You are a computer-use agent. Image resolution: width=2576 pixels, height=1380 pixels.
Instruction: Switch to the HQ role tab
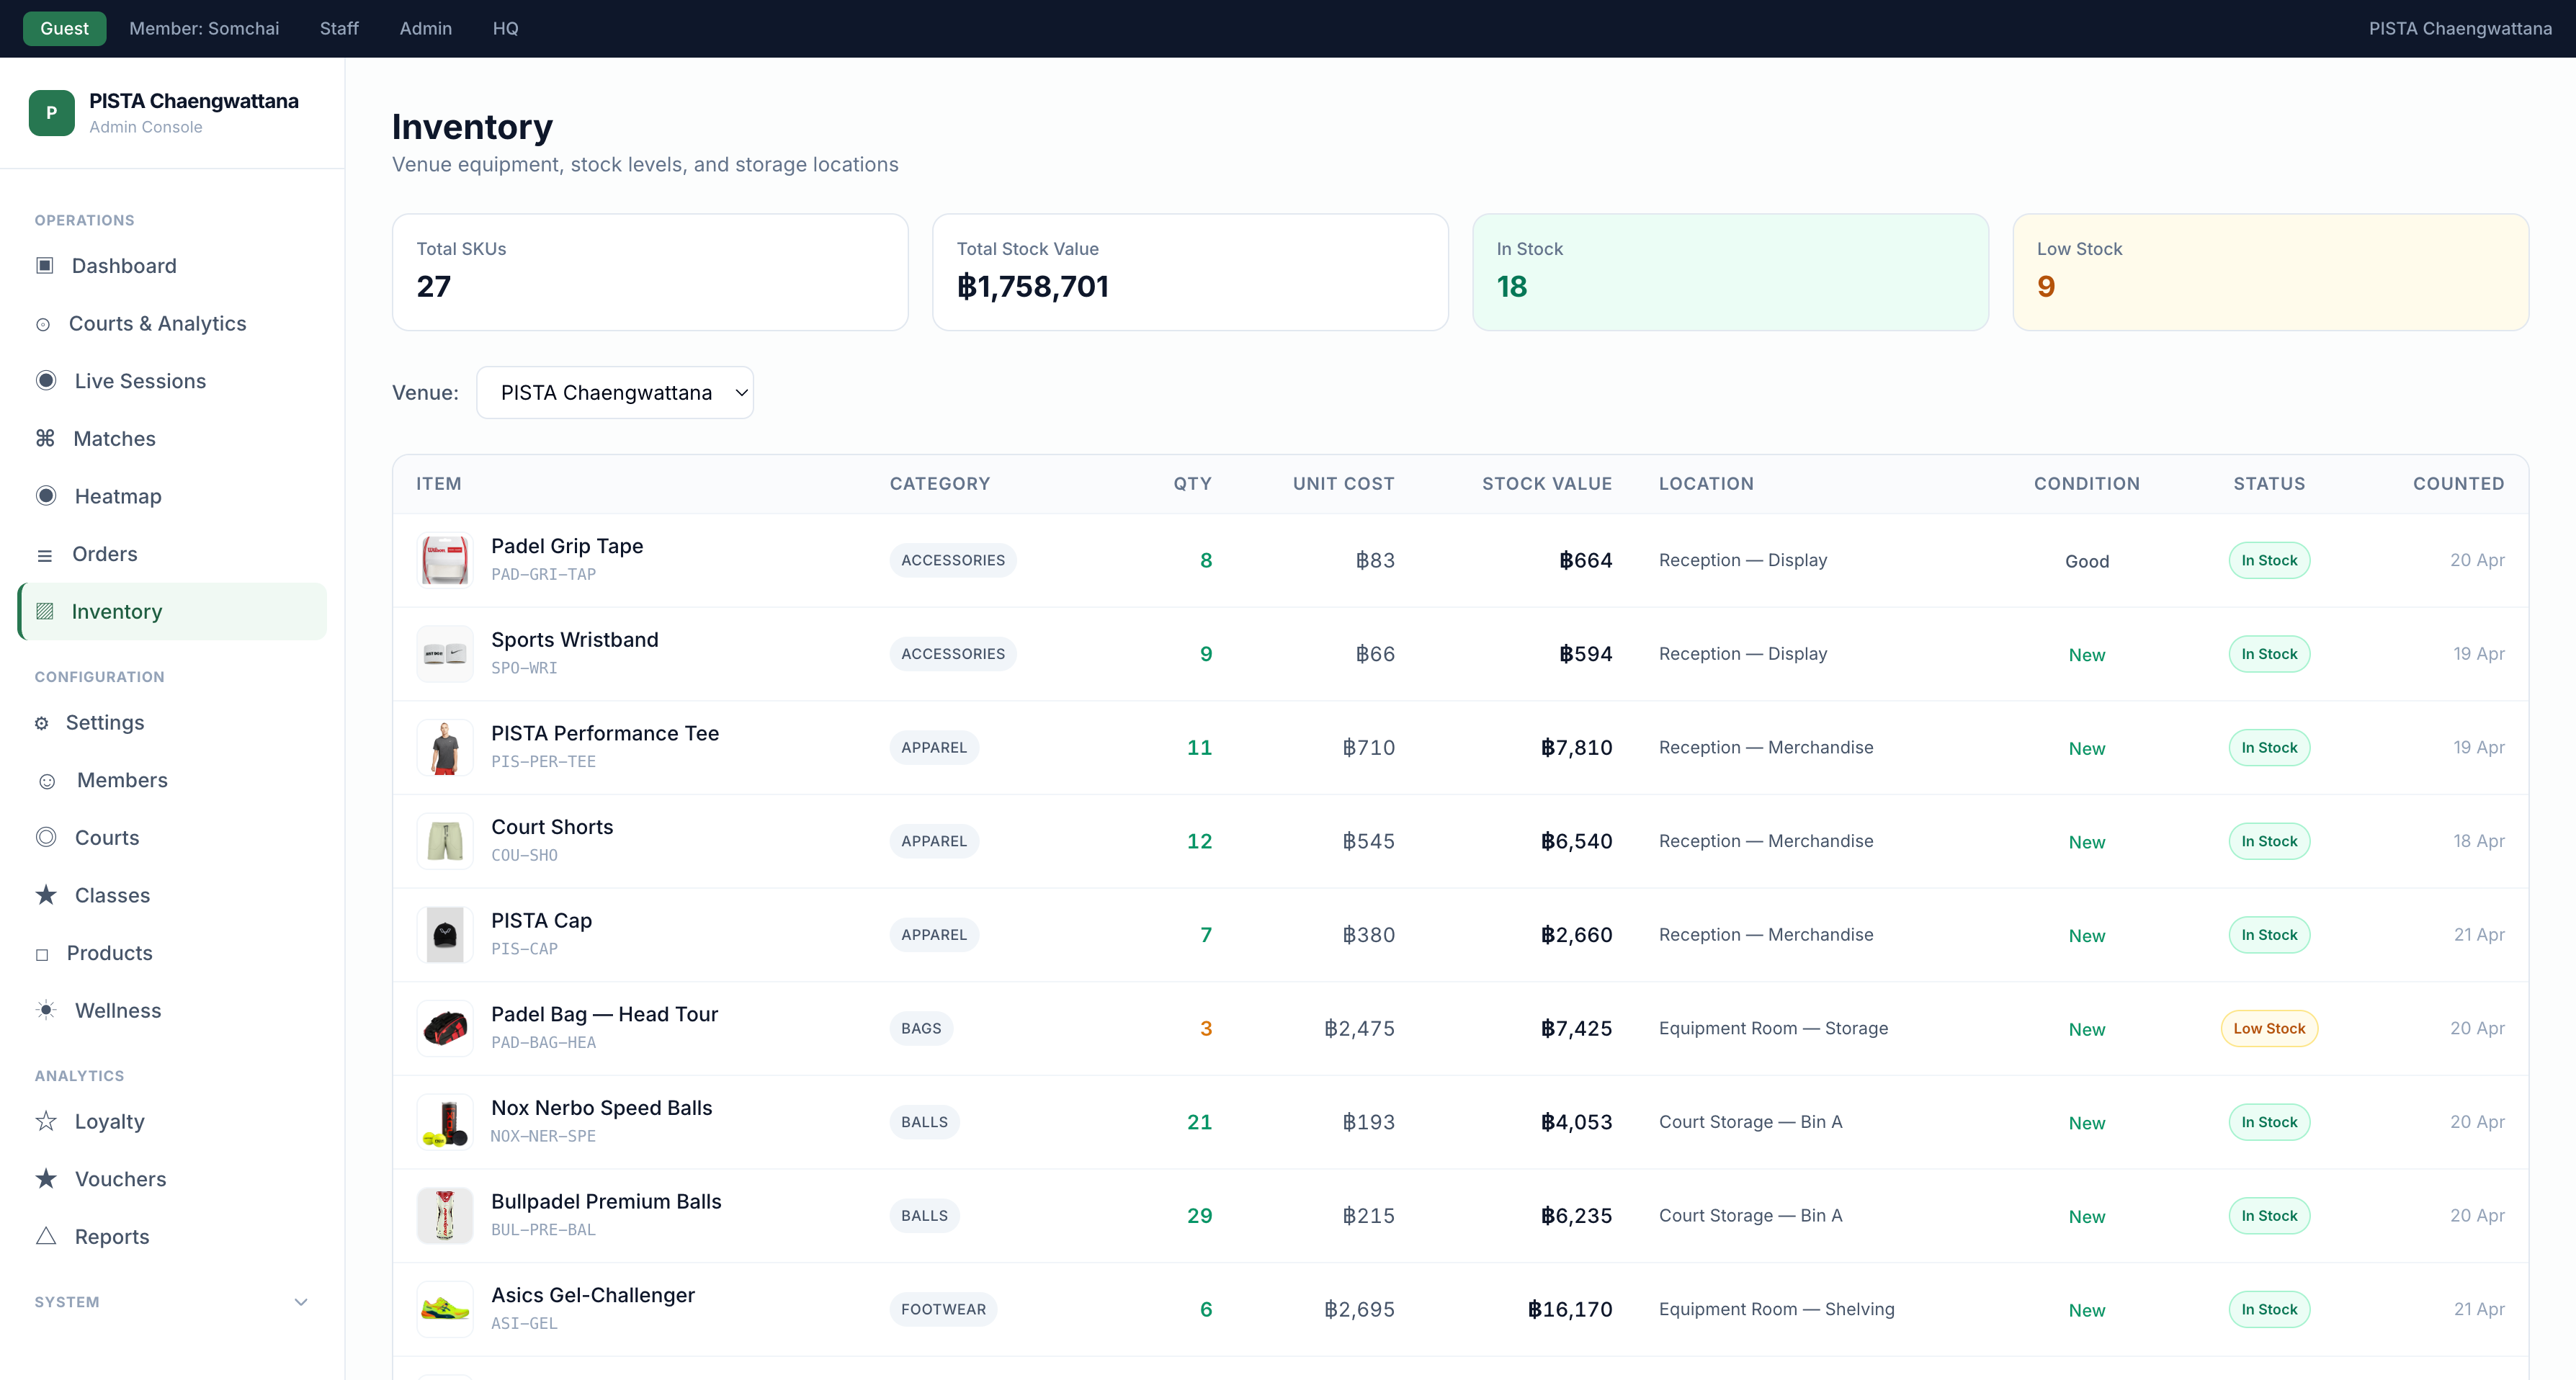[x=505, y=29]
